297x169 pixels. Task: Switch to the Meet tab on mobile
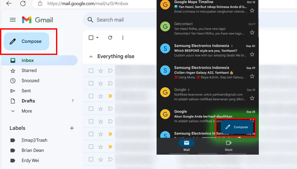tap(228, 145)
